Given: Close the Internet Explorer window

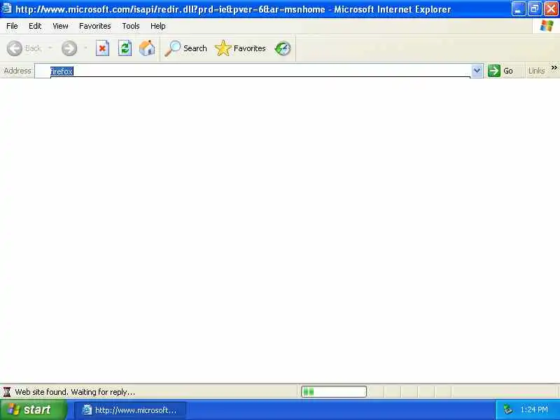Looking at the screenshot, I should tap(551, 9).
